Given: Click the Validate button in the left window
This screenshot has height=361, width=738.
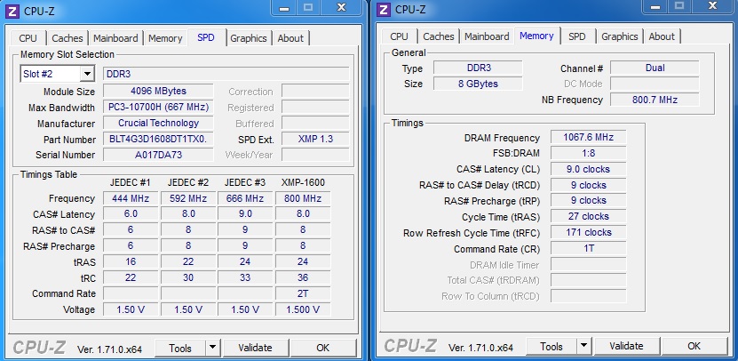Looking at the screenshot, I should 255,348.
